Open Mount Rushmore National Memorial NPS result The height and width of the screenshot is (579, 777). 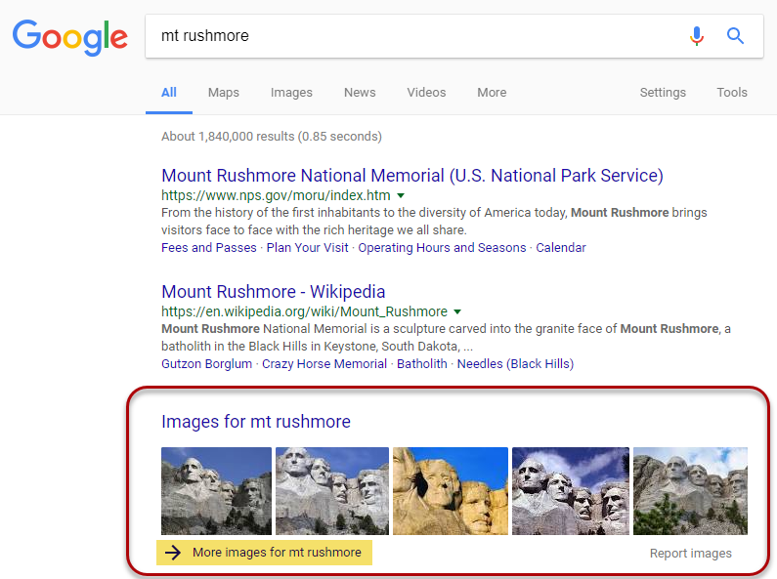[412, 176]
